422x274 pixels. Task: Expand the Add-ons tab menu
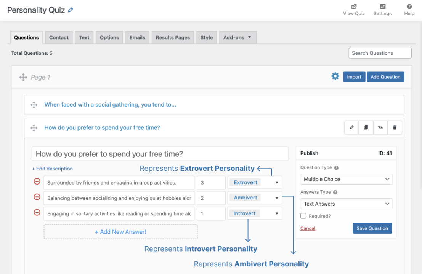[238, 37]
